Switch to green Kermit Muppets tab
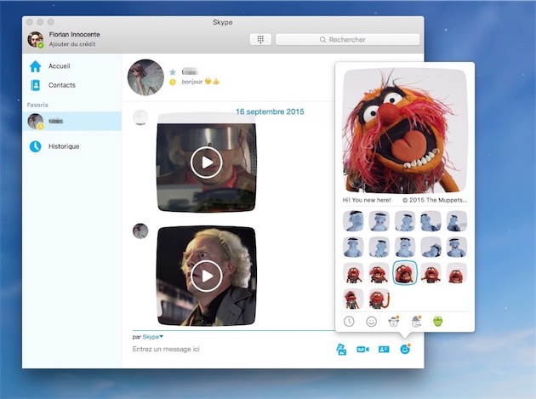This screenshot has height=399, width=536. pos(438,322)
